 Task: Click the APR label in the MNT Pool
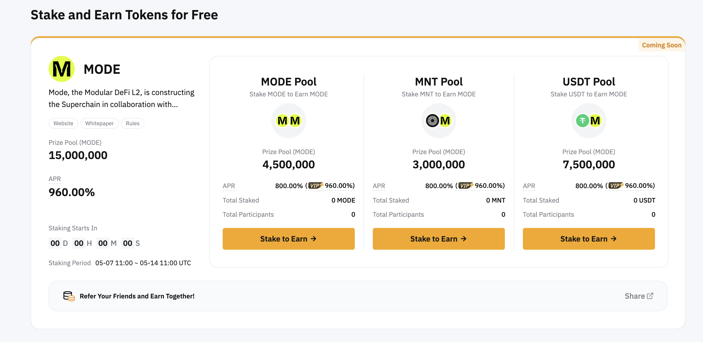pyautogui.click(x=379, y=186)
